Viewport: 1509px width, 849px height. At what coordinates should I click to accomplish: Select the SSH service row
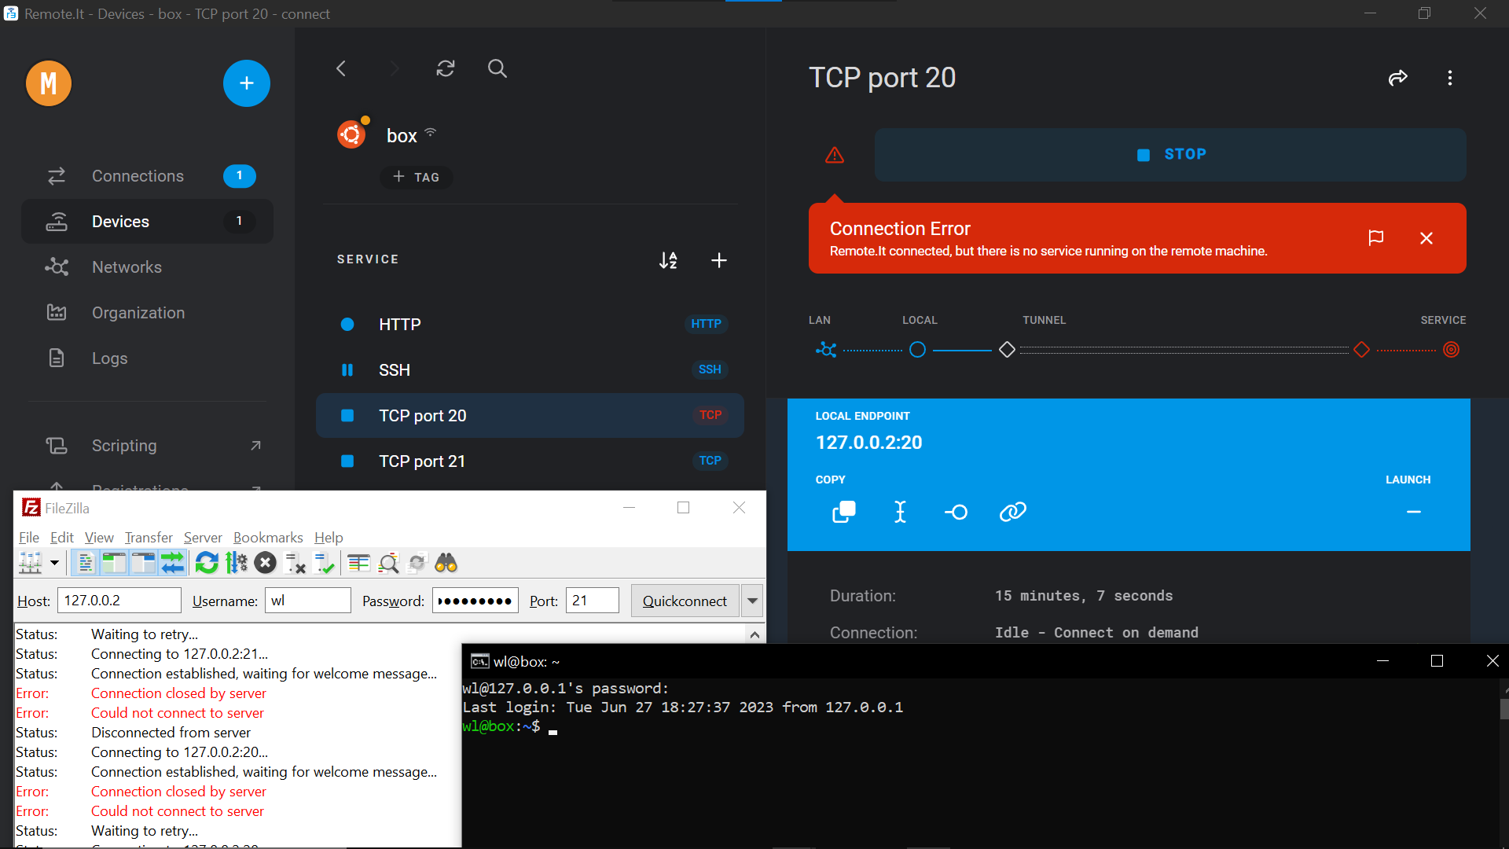pyautogui.click(x=530, y=369)
